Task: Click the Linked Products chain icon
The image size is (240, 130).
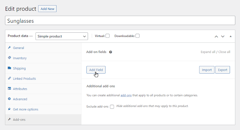Action: pos(9,78)
